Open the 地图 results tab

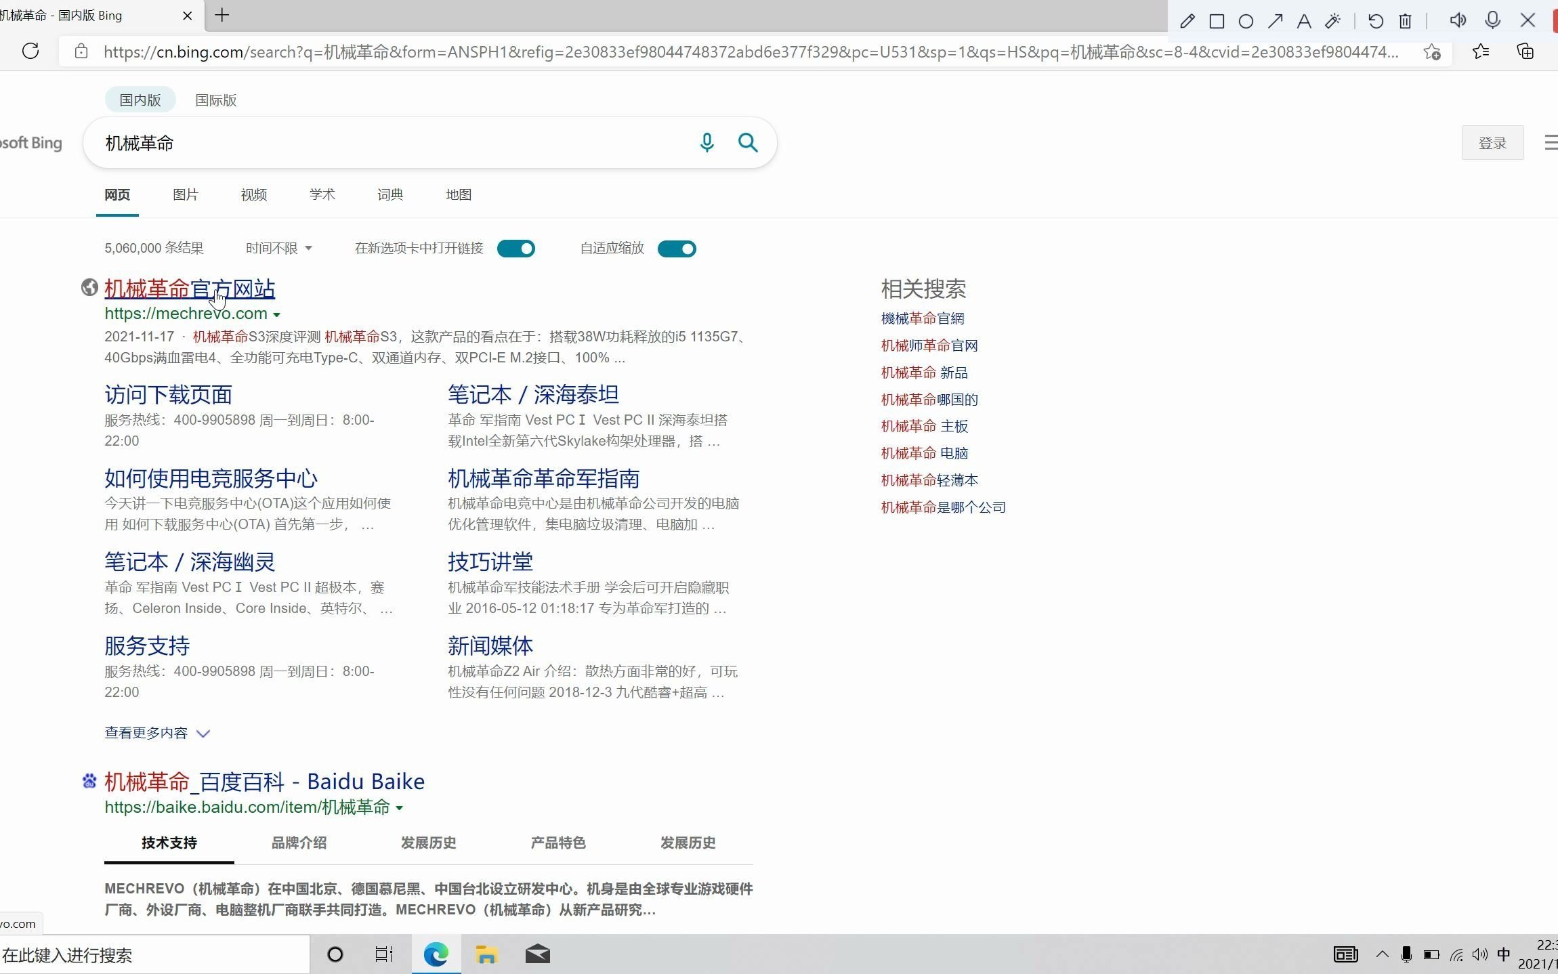click(x=459, y=194)
